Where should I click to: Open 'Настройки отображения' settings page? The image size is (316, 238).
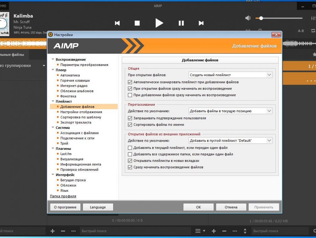coord(81,112)
